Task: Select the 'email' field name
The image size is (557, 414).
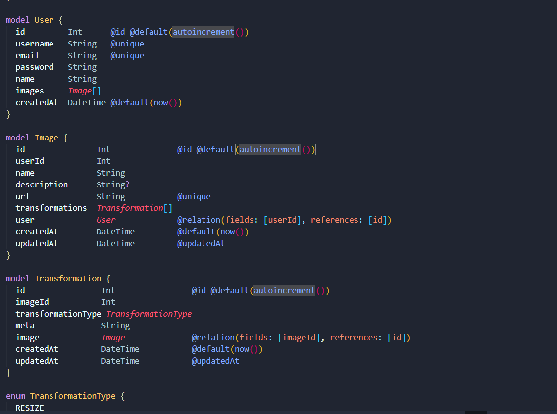Action: click(x=27, y=56)
